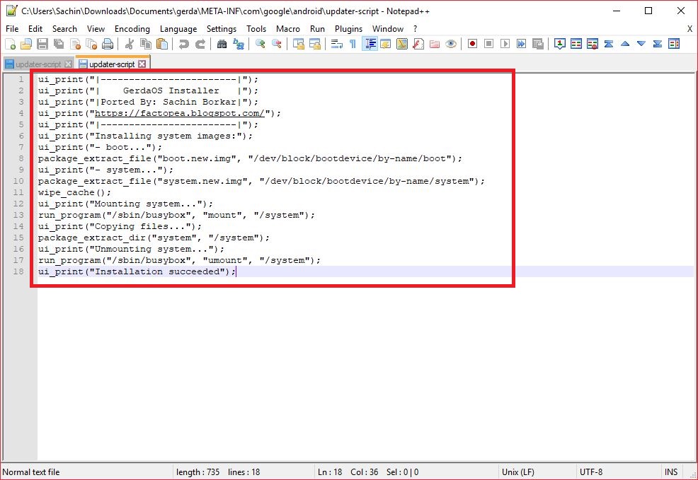Click the Open file folder icon
Viewport: 698px width, 480px height.
click(26, 44)
